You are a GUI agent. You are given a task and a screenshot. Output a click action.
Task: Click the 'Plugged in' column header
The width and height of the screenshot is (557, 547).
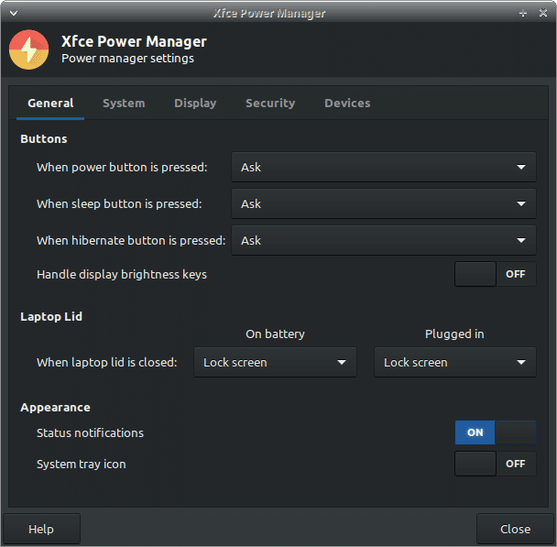[454, 334]
